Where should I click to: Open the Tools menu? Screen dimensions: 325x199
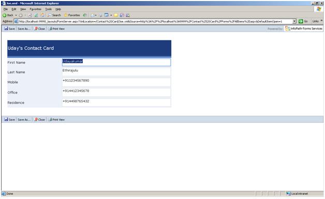point(49,9)
